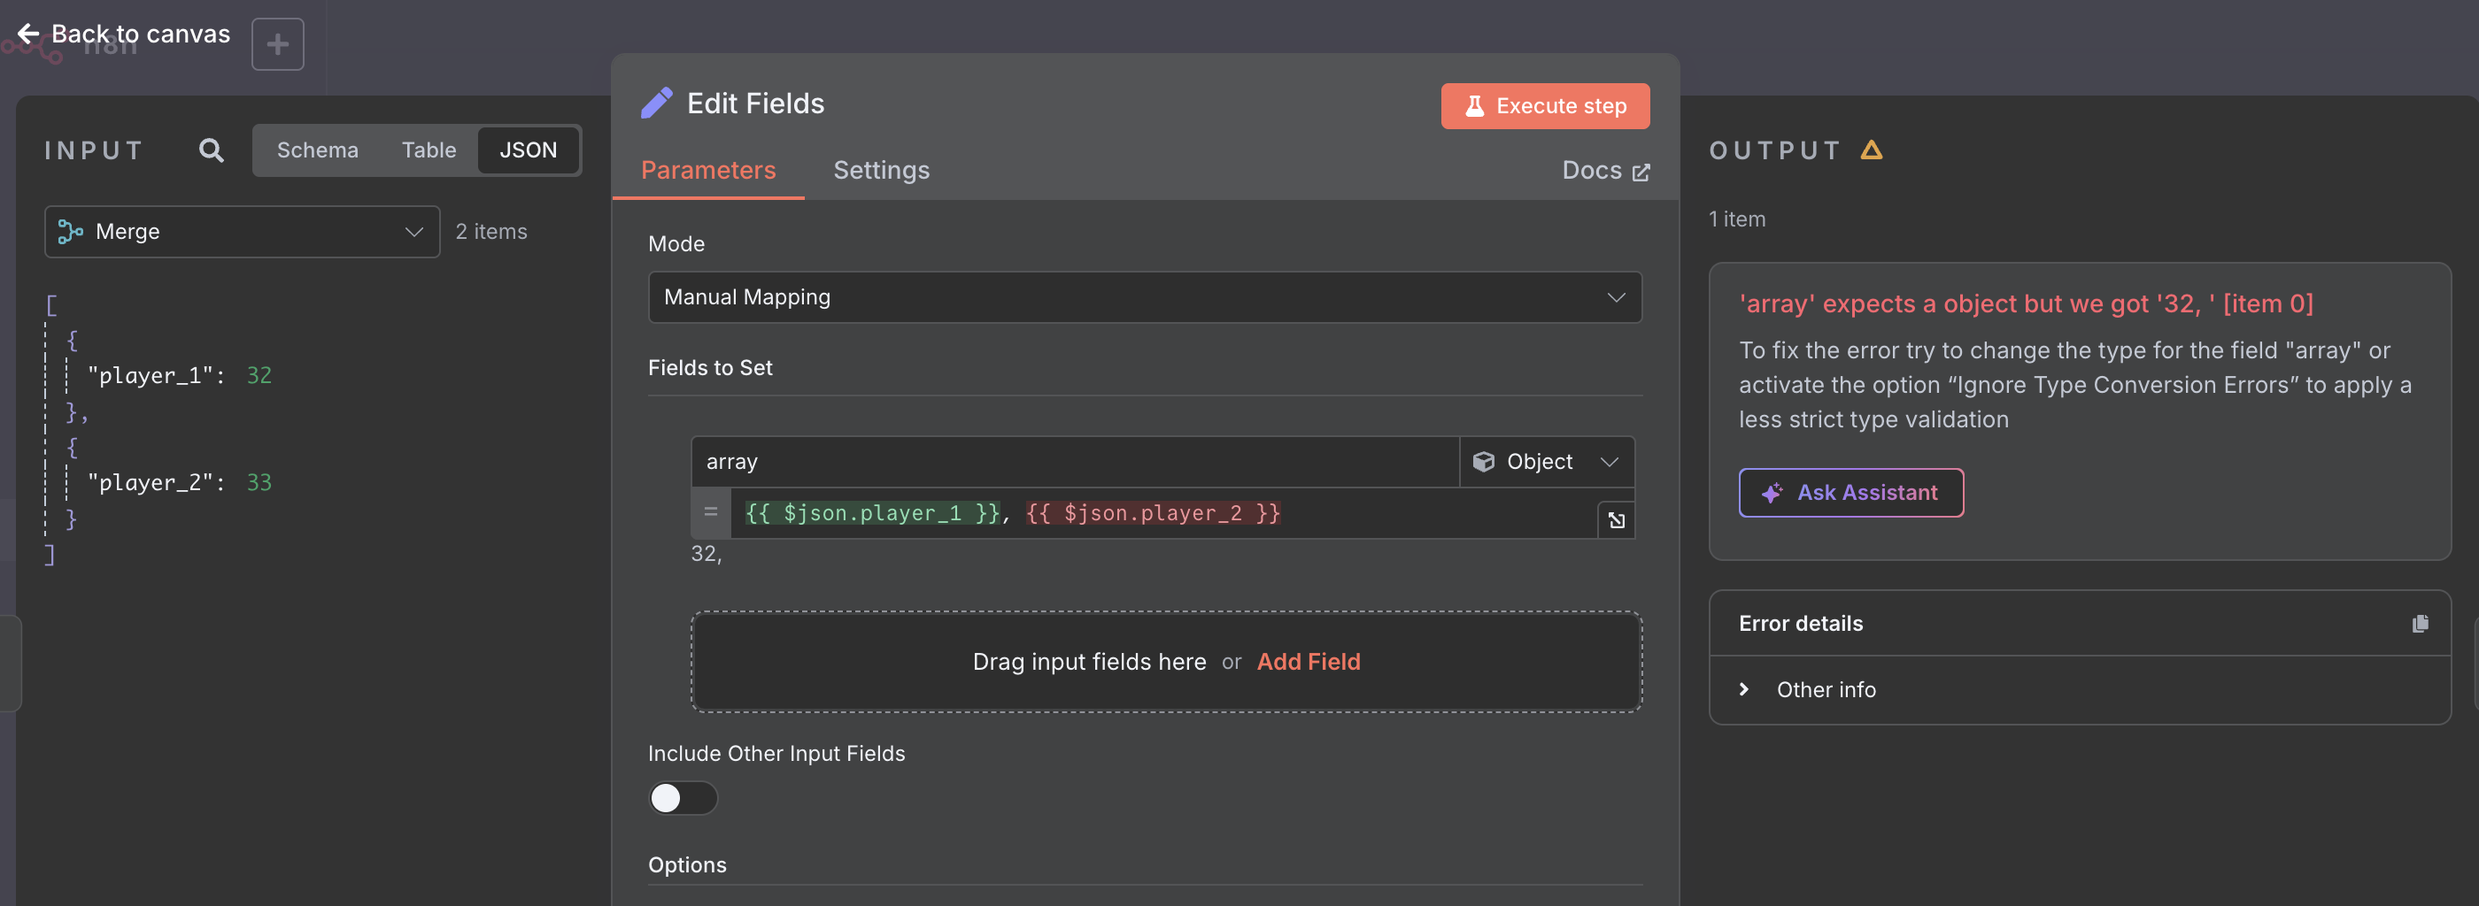Image resolution: width=2479 pixels, height=906 pixels.
Task: Switch input view to Schema
Action: [x=318, y=150]
